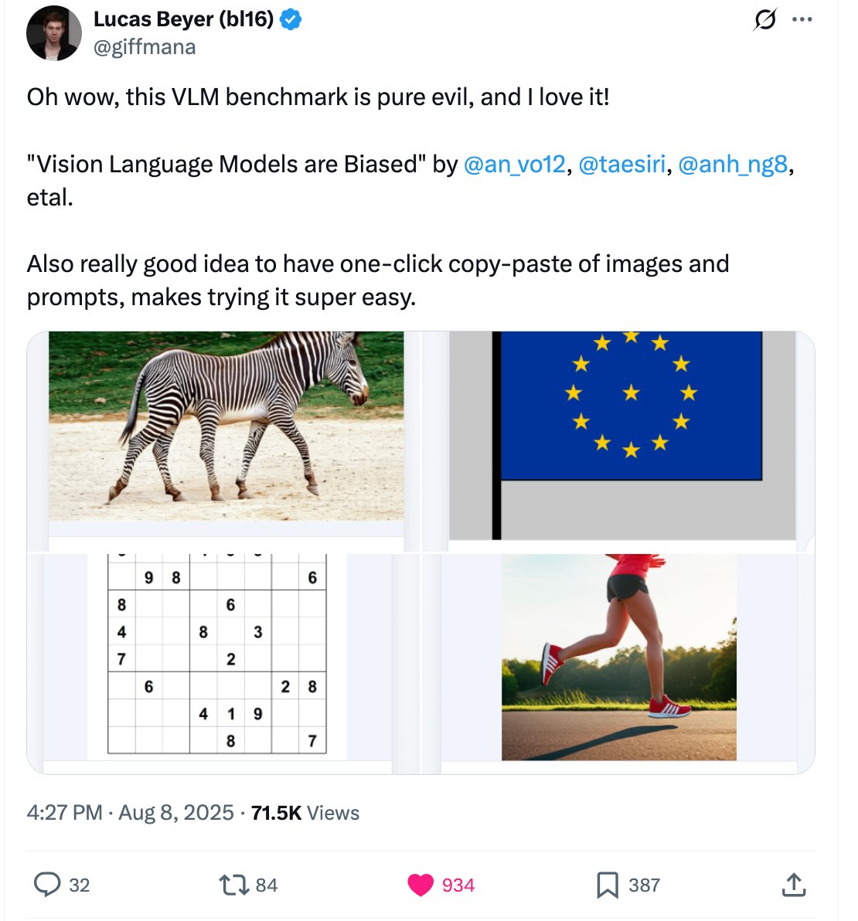The image size is (858, 921).
Task: Toggle the bookmark icon
Action: [608, 885]
